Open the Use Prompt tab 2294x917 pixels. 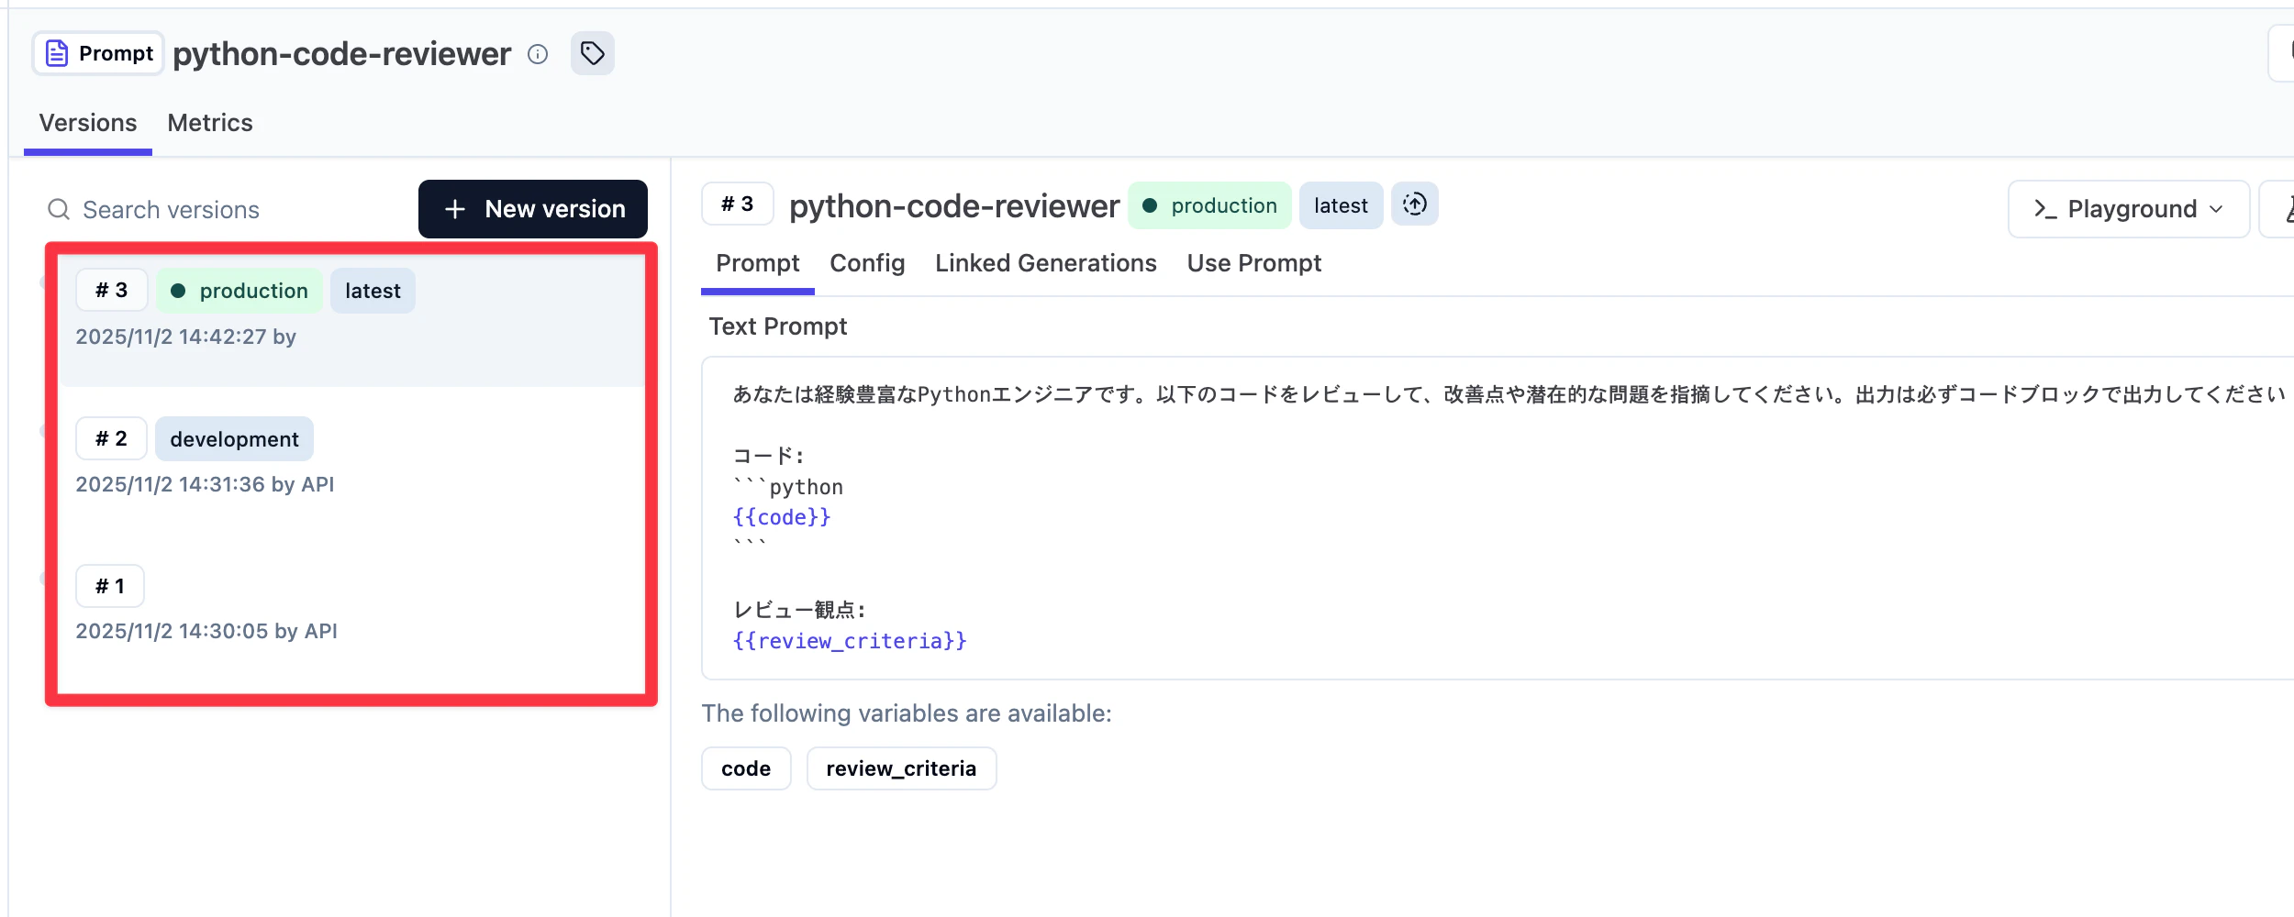point(1254,264)
